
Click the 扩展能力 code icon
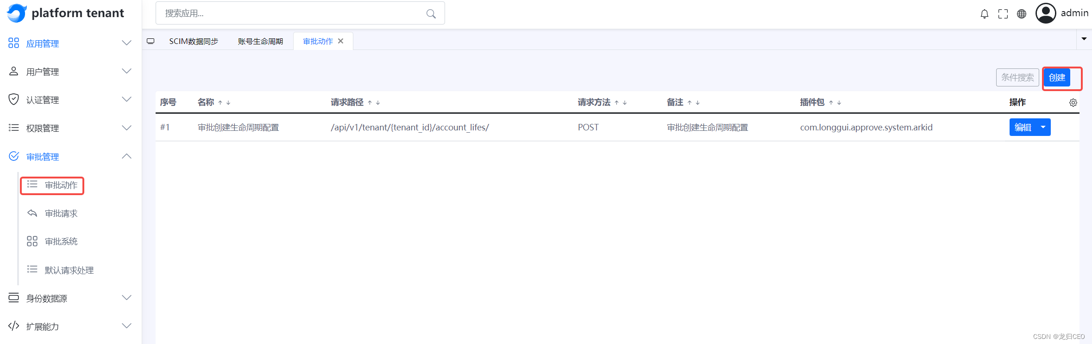[14, 326]
